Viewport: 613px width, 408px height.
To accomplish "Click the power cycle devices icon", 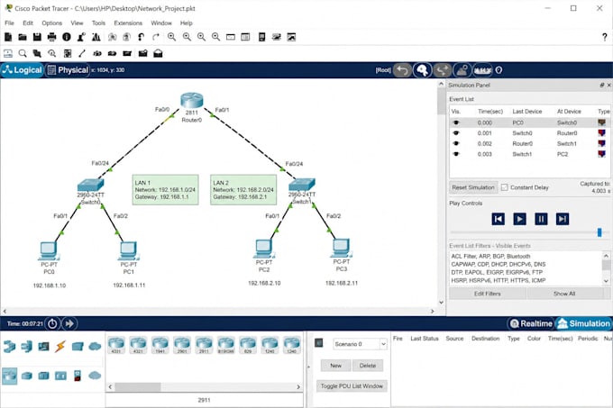I will click(x=52, y=323).
